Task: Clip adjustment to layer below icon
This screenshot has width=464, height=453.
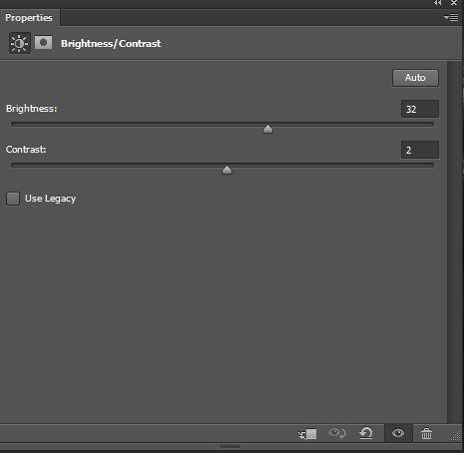Action: click(x=307, y=434)
